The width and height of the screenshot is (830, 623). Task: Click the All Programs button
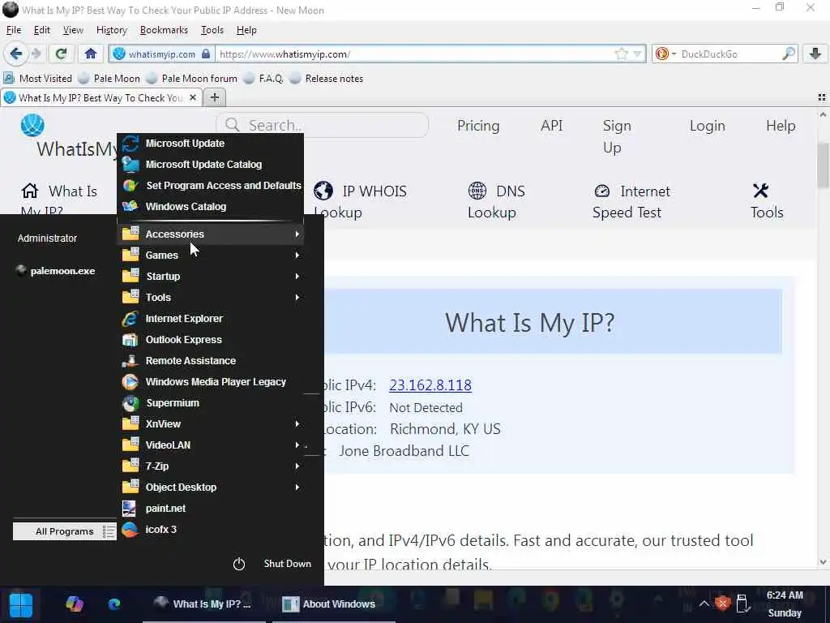pos(64,532)
